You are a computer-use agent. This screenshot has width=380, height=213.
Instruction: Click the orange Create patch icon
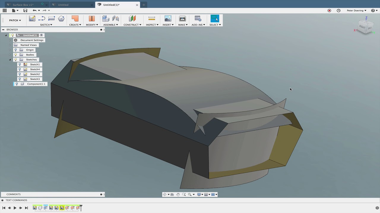(75, 18)
